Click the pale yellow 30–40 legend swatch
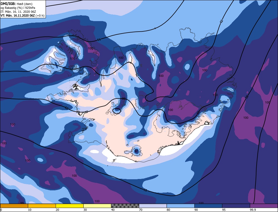The image size is (278, 212). [97, 206]
